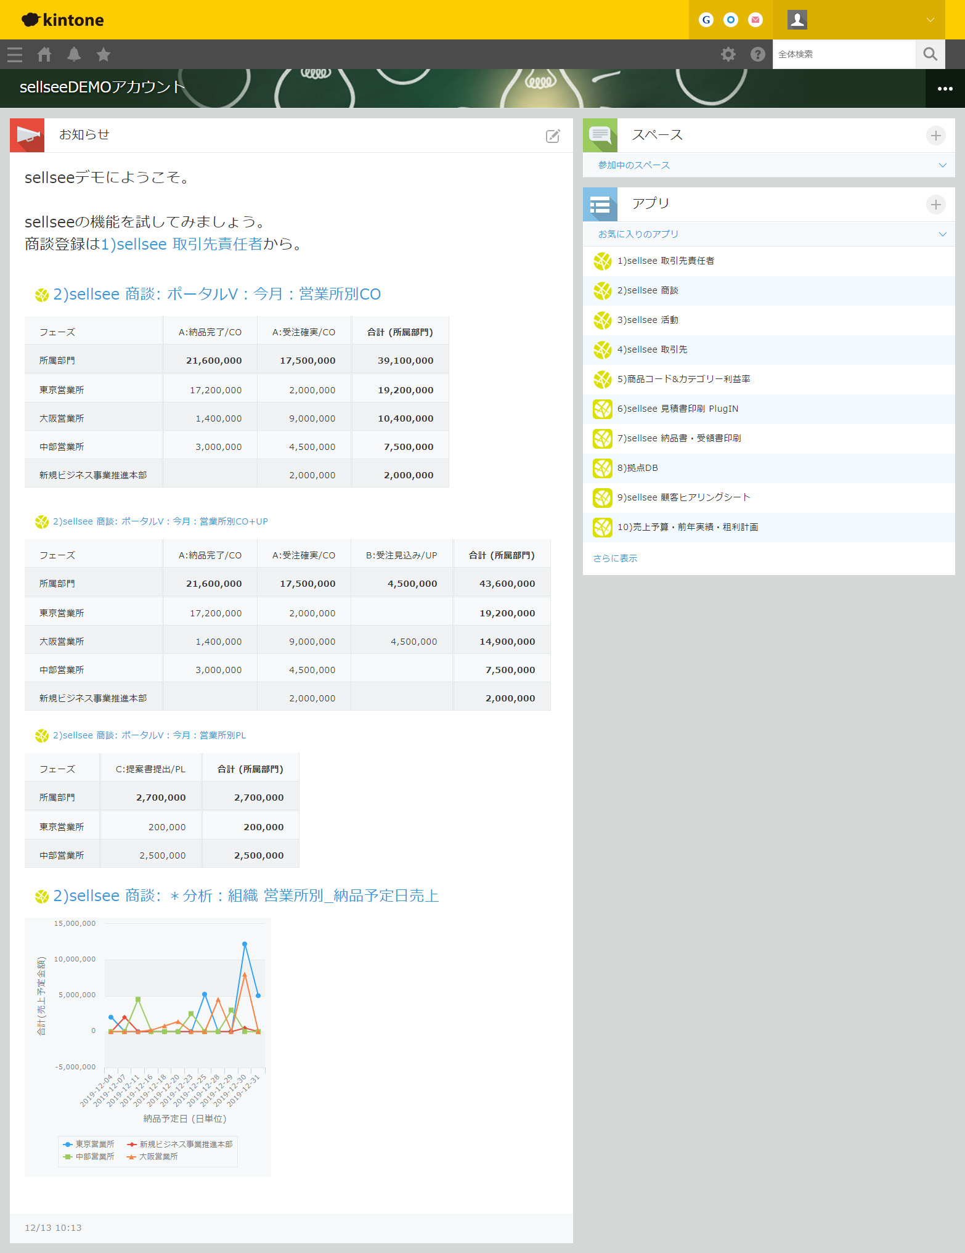
Task: Click the Apps list panel icon
Action: (600, 205)
